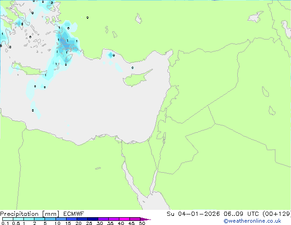Click the '25' legend scale value
This screenshot has width=291, height=225.
coord(89,223)
